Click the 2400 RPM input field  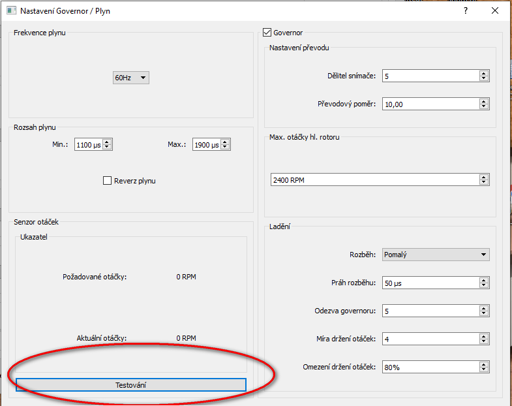(x=373, y=180)
